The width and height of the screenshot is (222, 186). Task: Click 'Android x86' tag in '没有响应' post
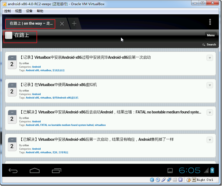(32, 152)
